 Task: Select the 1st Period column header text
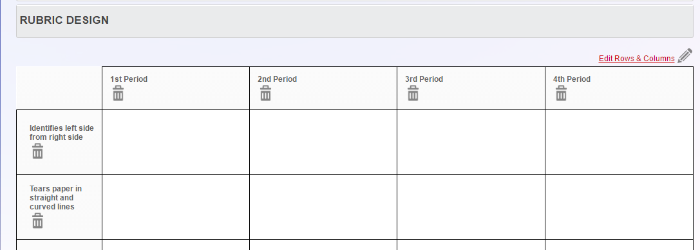[129, 79]
